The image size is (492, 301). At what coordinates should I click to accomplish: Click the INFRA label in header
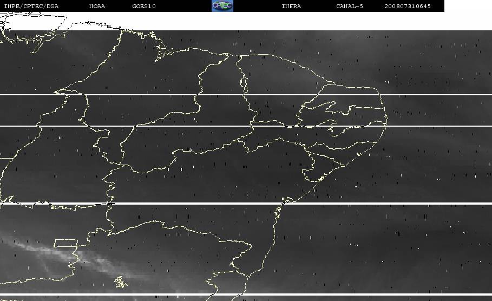point(291,6)
